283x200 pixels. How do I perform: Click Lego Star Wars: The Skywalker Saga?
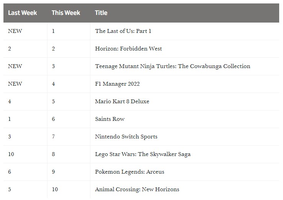142,154
